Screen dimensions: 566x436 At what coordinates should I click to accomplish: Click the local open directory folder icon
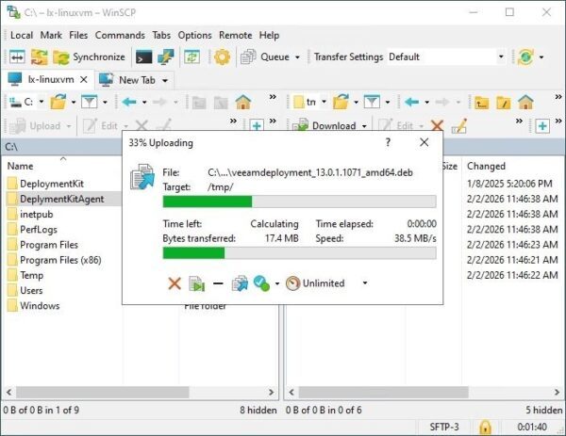[x=58, y=102]
